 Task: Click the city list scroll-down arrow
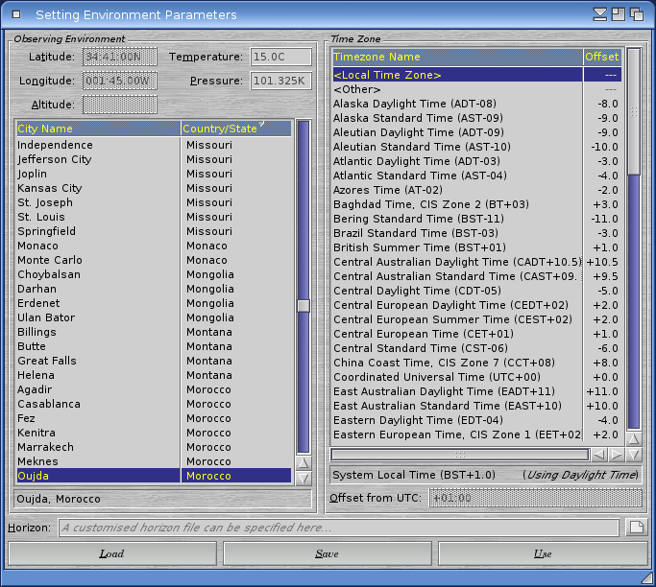[x=304, y=477]
